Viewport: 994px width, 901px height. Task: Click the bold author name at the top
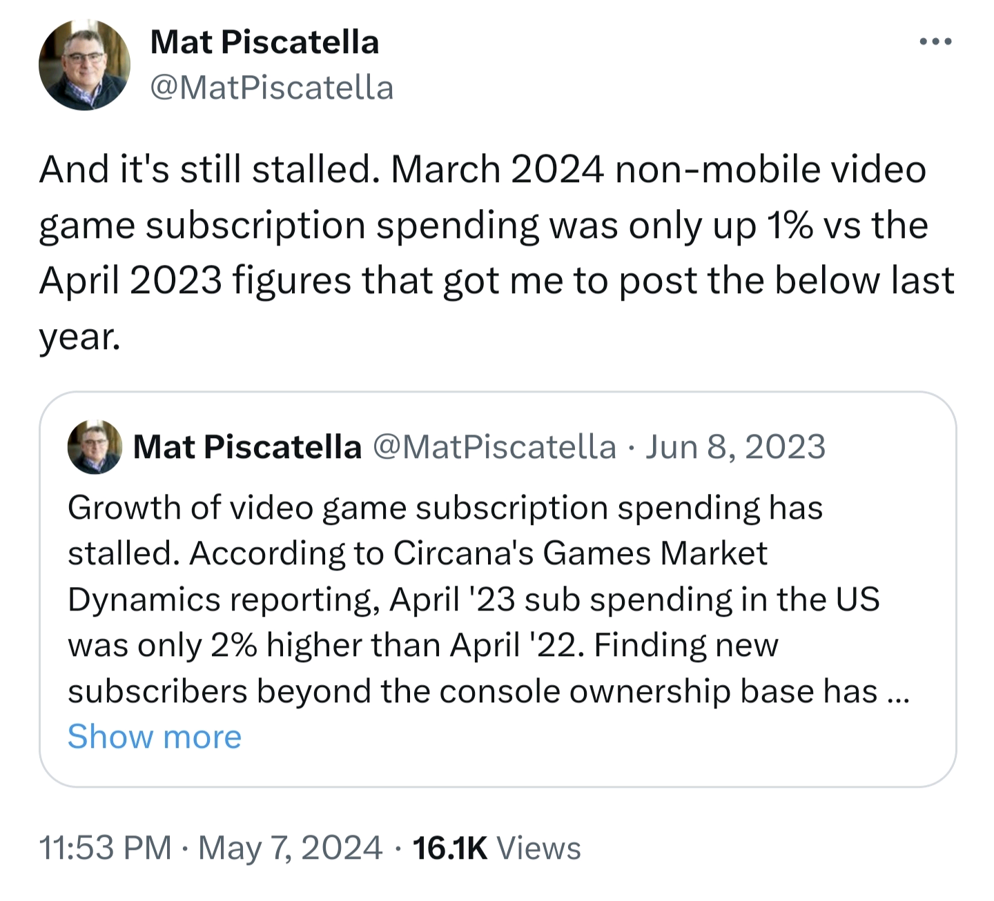click(264, 42)
